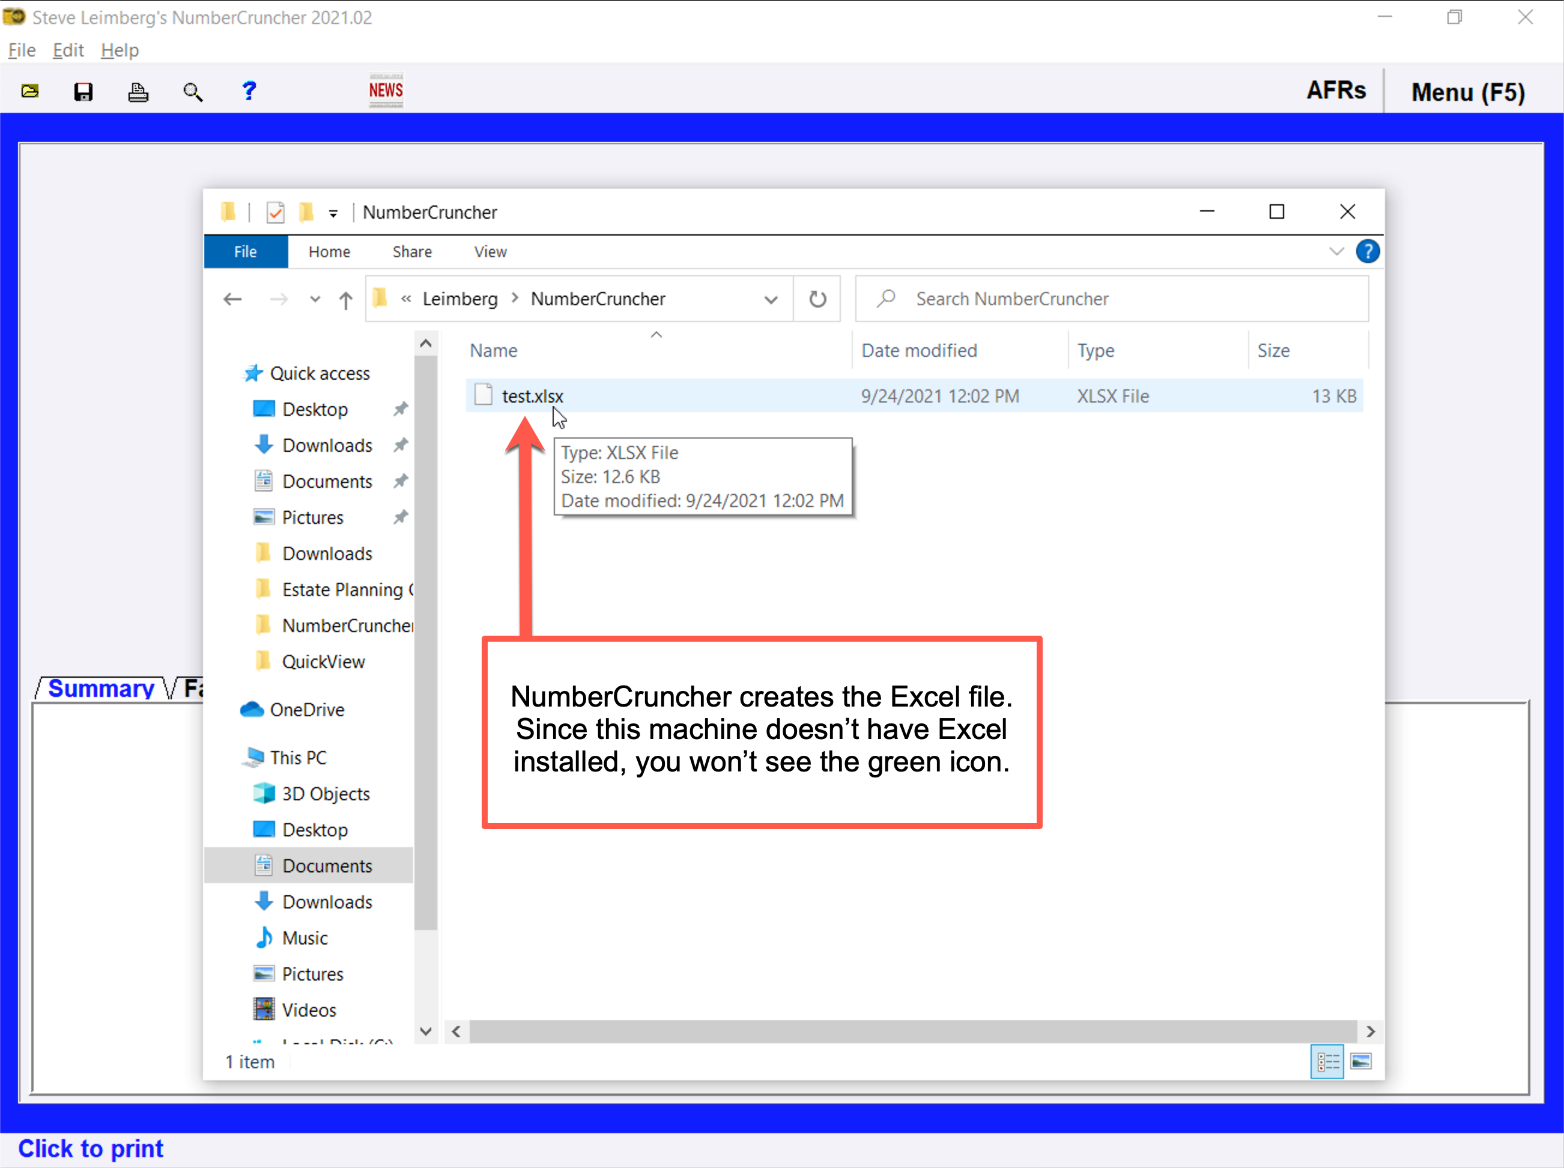Click the printer icon in NumberCruncher toolbar

[x=138, y=92]
